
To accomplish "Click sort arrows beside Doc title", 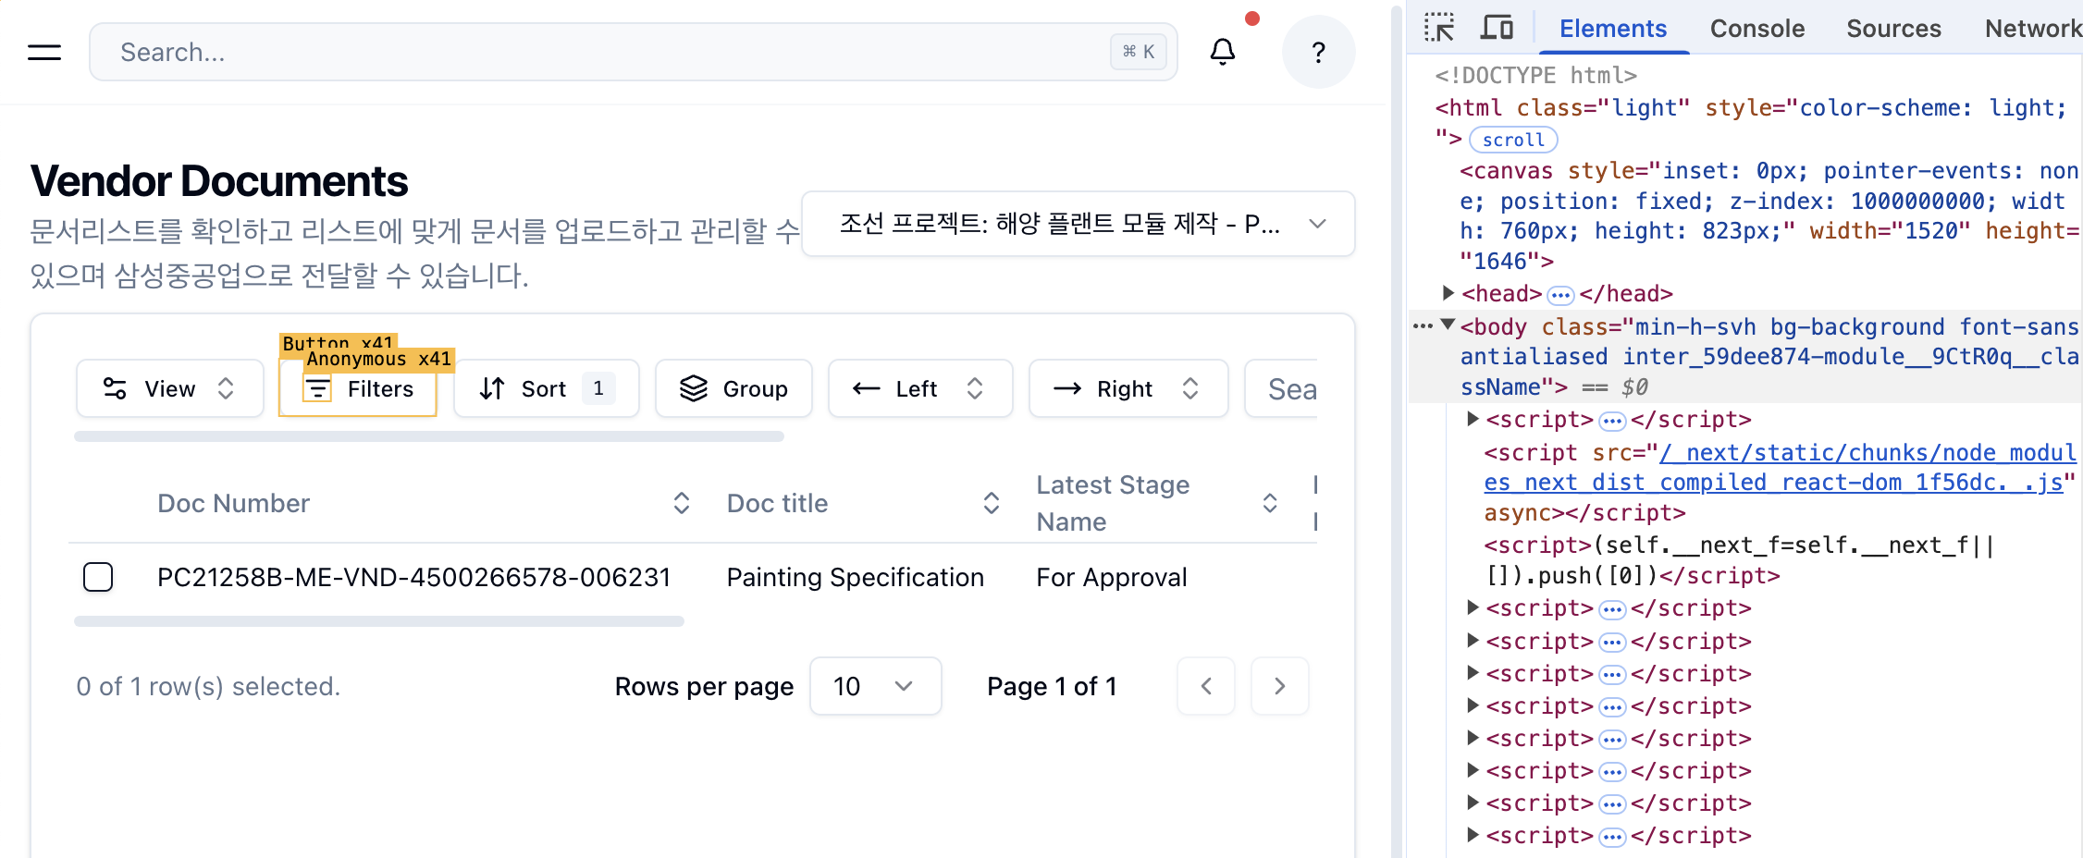I will click(x=992, y=503).
